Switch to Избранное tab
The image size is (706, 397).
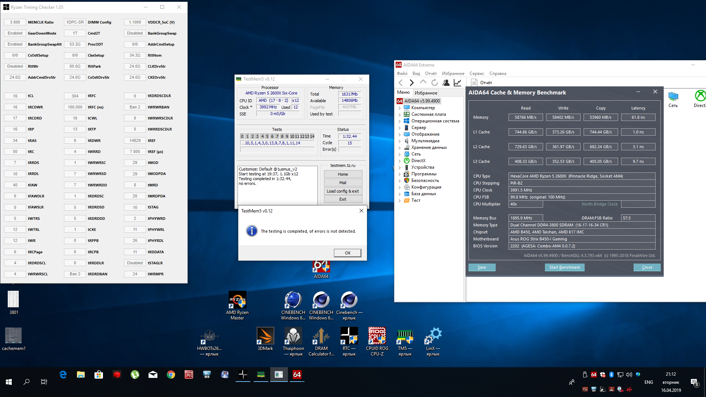426,93
